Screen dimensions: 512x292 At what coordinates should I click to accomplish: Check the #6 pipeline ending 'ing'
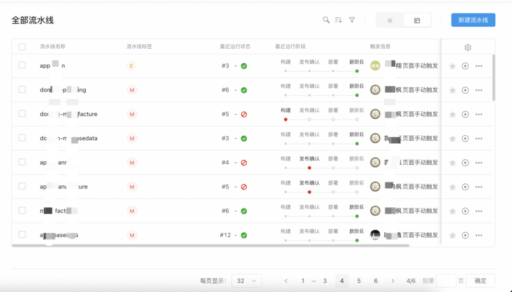[x=22, y=90]
